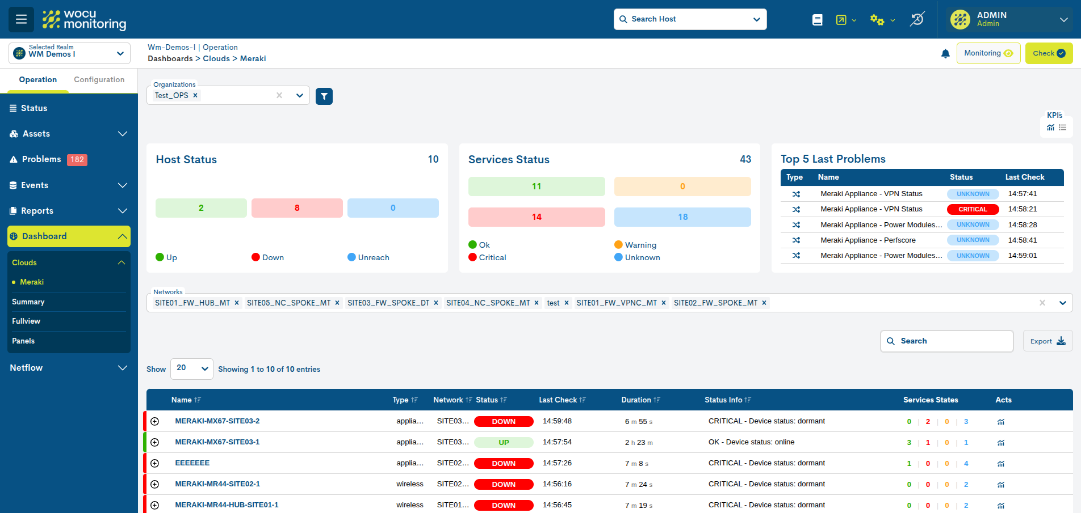1081x513 pixels.
Task: Switch to the Configuration tab
Action: point(99,79)
